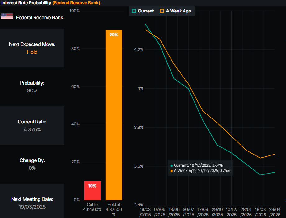Click the Federal Reserve Bank name beside the flag
This screenshot has height=218, width=286.
tap(40, 17)
